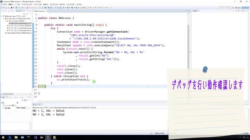This screenshot has height=140, width=250.
Task: Maximize the editor area
Action: [189, 11]
